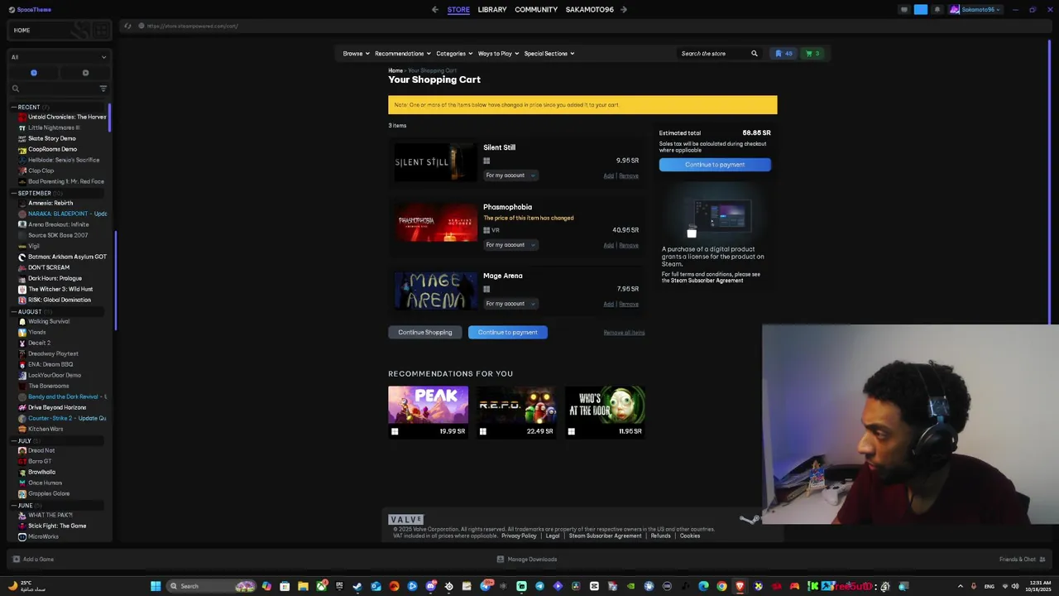Open the PEAK recommendation thumbnail
The width and height of the screenshot is (1059, 596).
pos(428,405)
